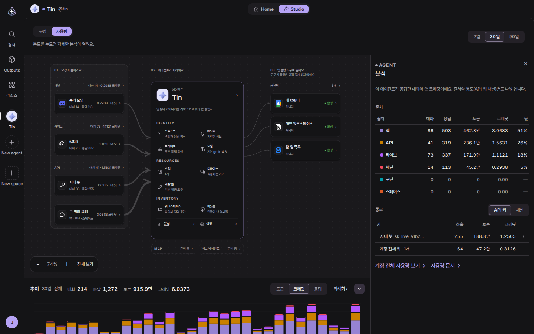Open 자세히 details link in trend bar
534x334 pixels.
coord(340,289)
